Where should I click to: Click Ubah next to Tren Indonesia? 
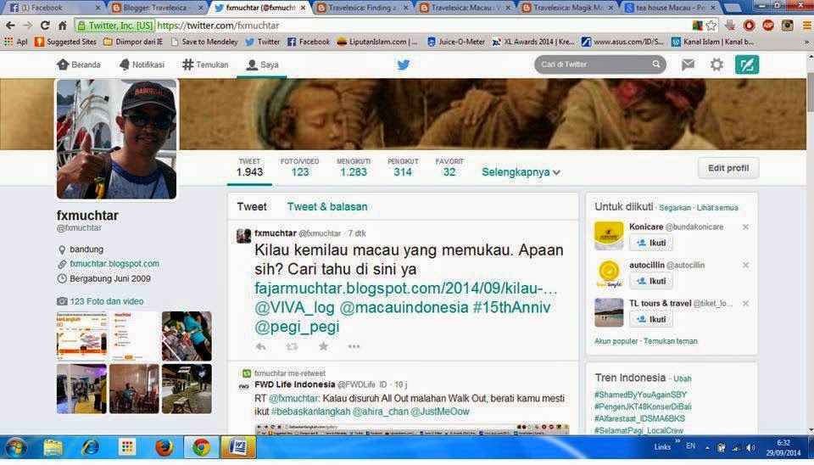click(682, 378)
